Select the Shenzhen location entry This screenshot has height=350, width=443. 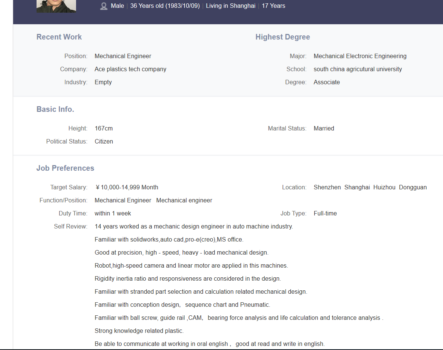pyautogui.click(x=327, y=187)
